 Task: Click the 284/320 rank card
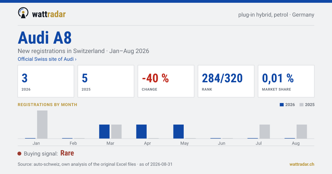pos(226,81)
